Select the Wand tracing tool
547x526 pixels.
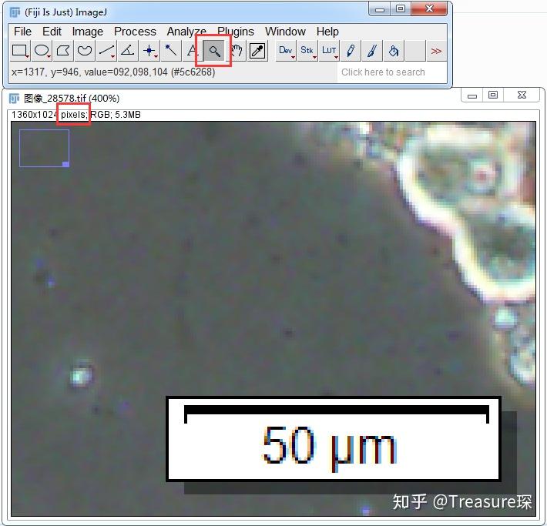click(171, 51)
